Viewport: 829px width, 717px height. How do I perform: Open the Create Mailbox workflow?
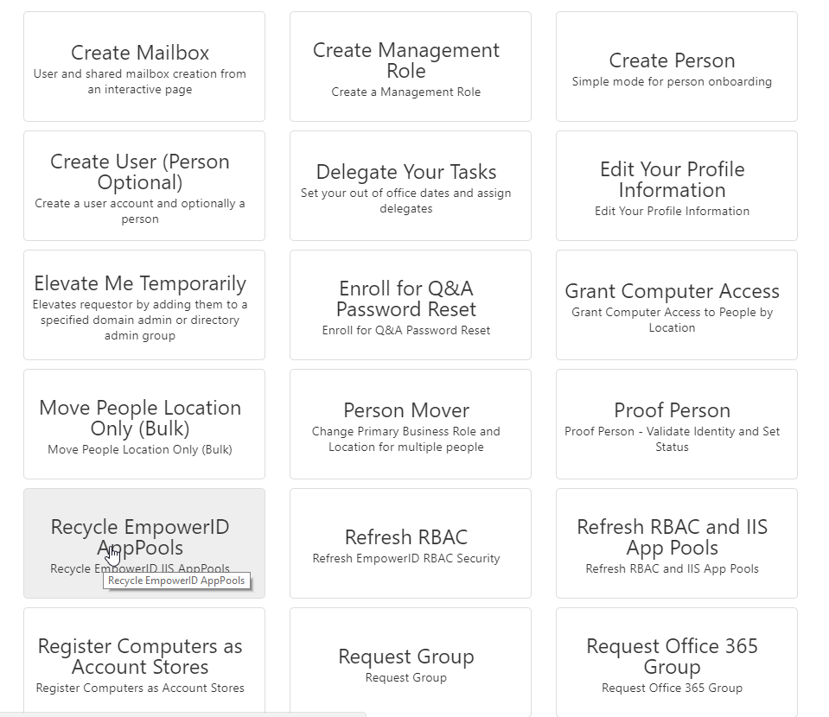(x=143, y=65)
